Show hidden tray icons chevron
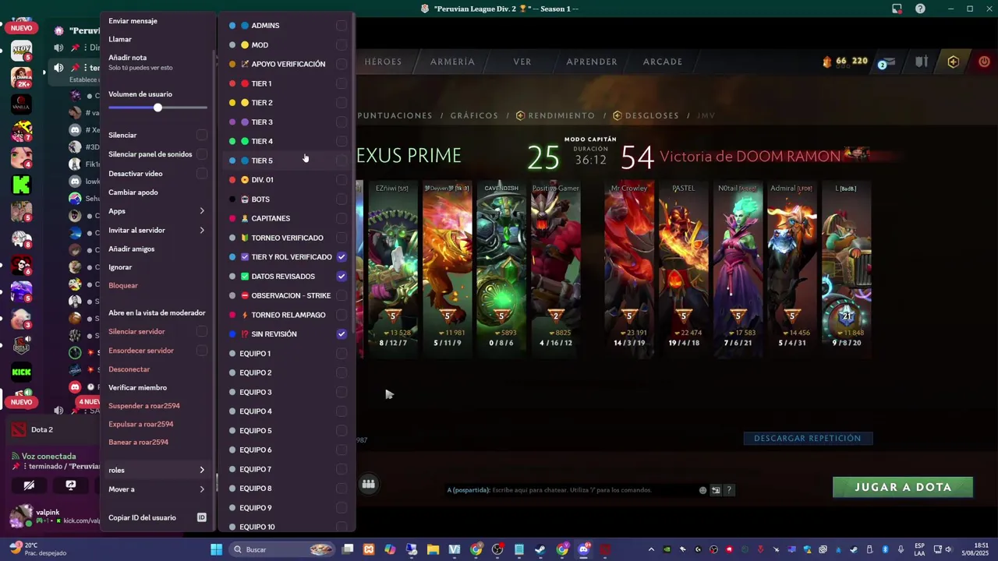The width and height of the screenshot is (998, 561). [652, 549]
